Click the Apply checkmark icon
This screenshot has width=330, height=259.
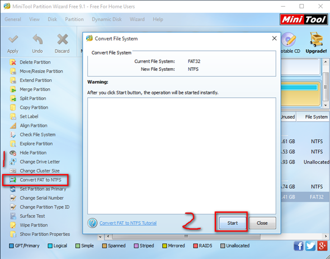(13, 39)
